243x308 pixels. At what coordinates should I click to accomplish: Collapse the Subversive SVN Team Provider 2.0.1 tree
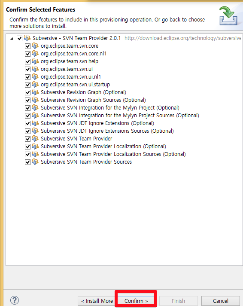point(12,39)
